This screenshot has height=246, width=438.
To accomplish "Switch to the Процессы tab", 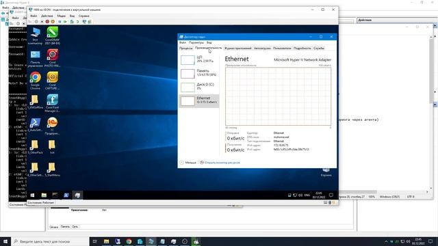I will click(185, 49).
